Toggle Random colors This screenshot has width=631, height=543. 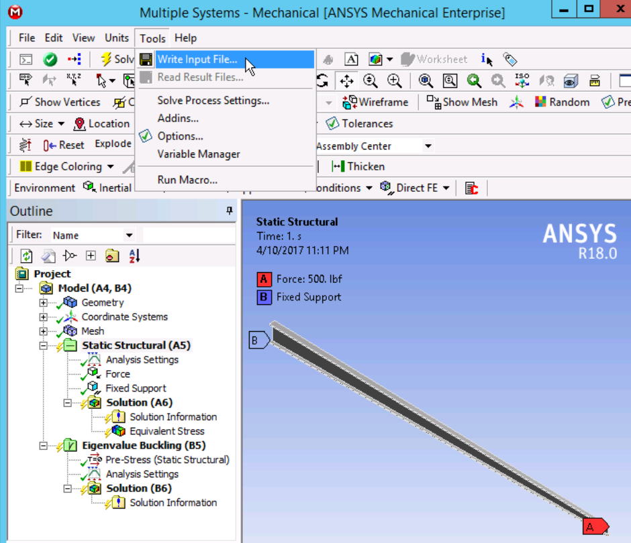pos(562,102)
